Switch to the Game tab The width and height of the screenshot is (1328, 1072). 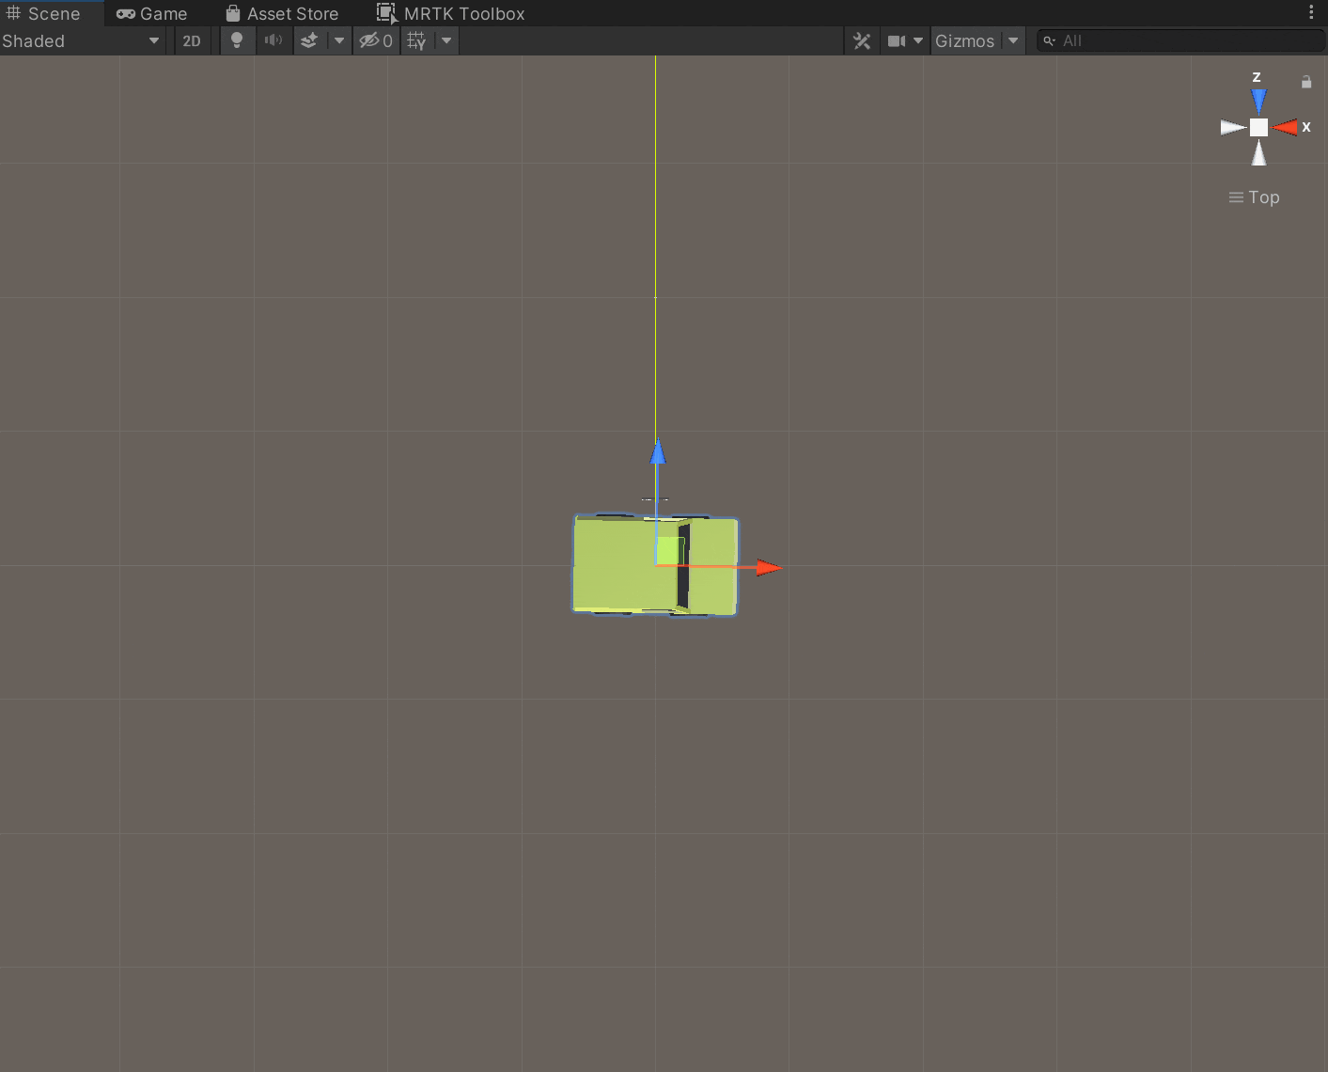tap(151, 13)
